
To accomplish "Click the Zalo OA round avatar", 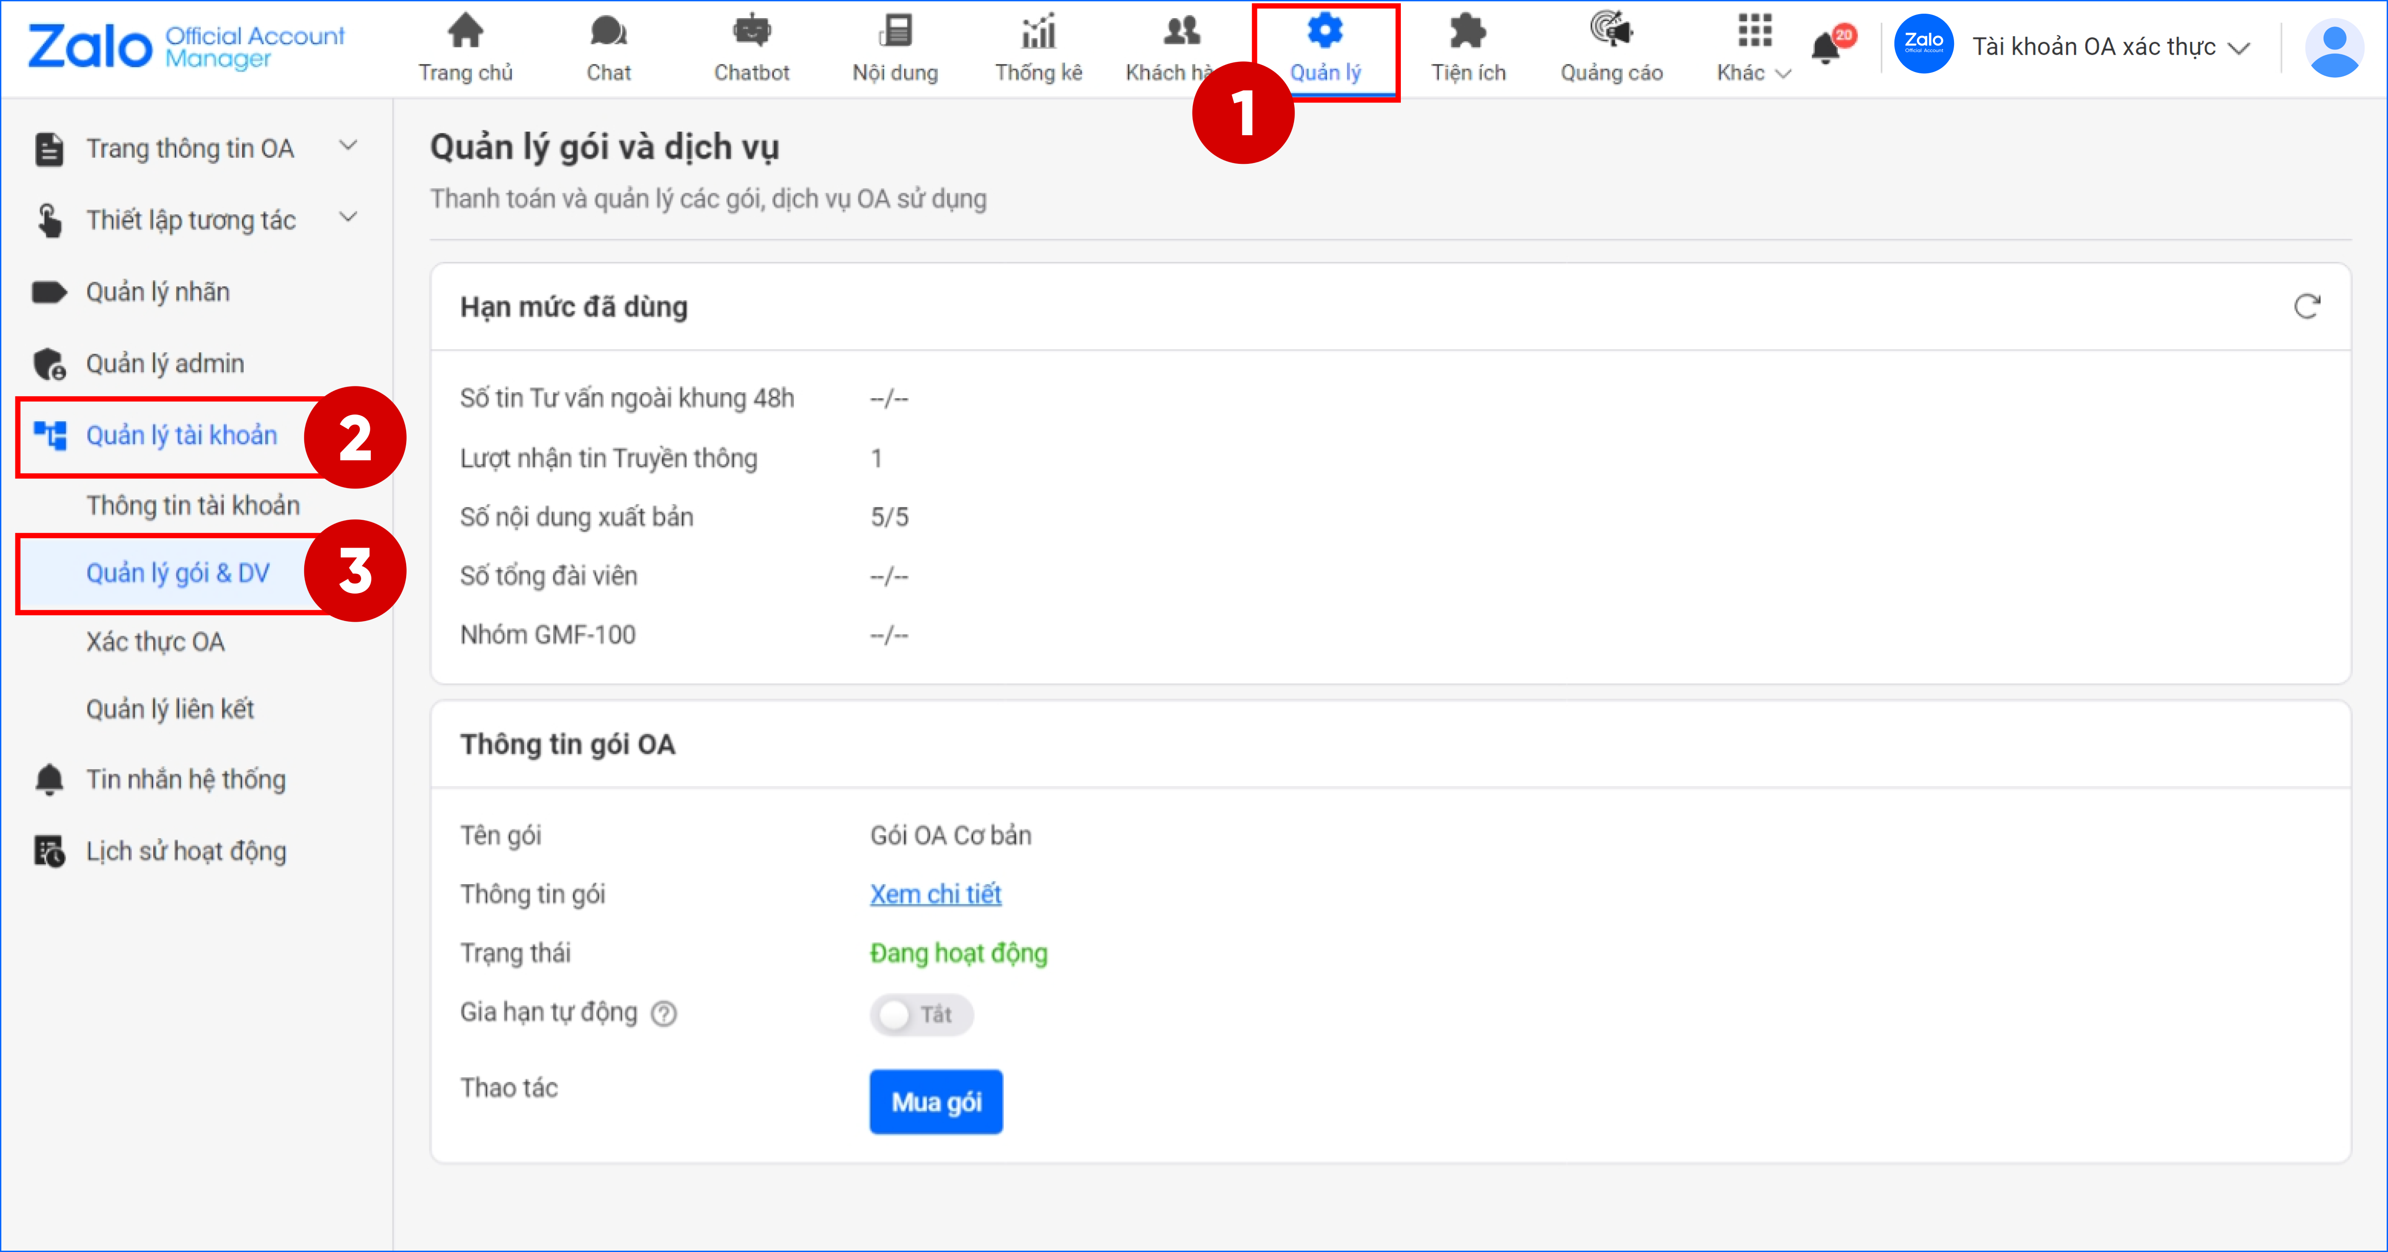I will (x=1924, y=45).
